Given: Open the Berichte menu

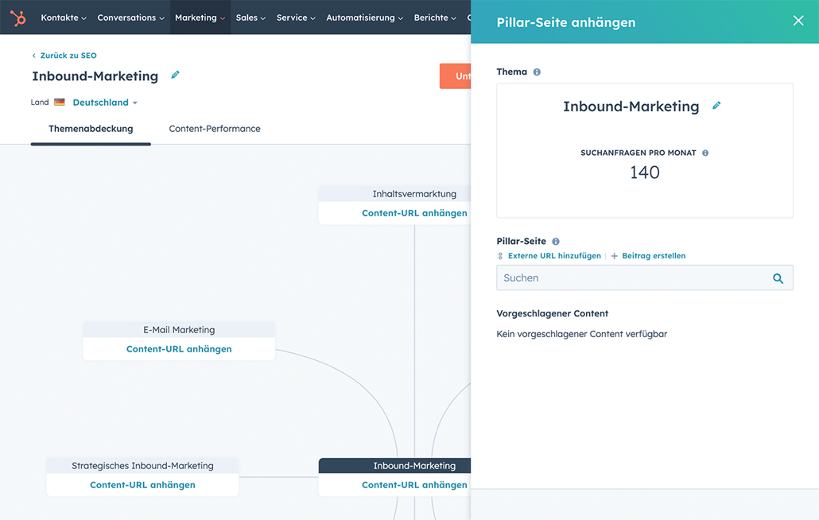Looking at the screenshot, I should point(434,17).
